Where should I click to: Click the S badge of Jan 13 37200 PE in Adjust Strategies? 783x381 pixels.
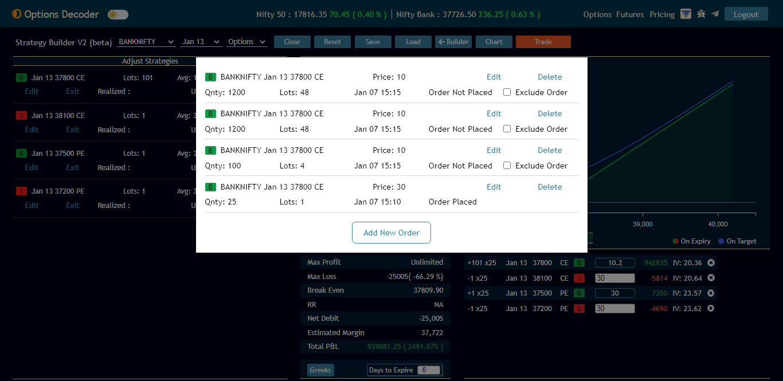click(21, 191)
